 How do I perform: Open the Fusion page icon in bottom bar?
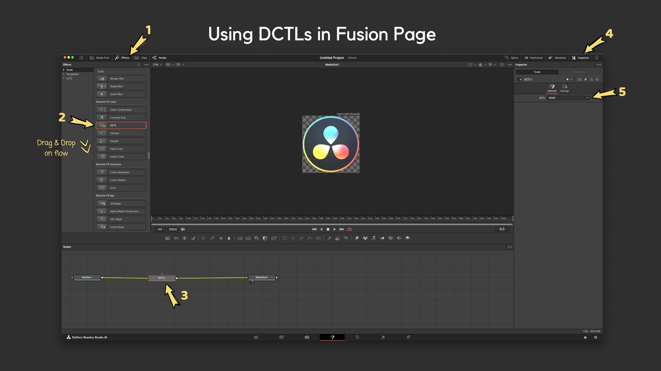[332, 337]
